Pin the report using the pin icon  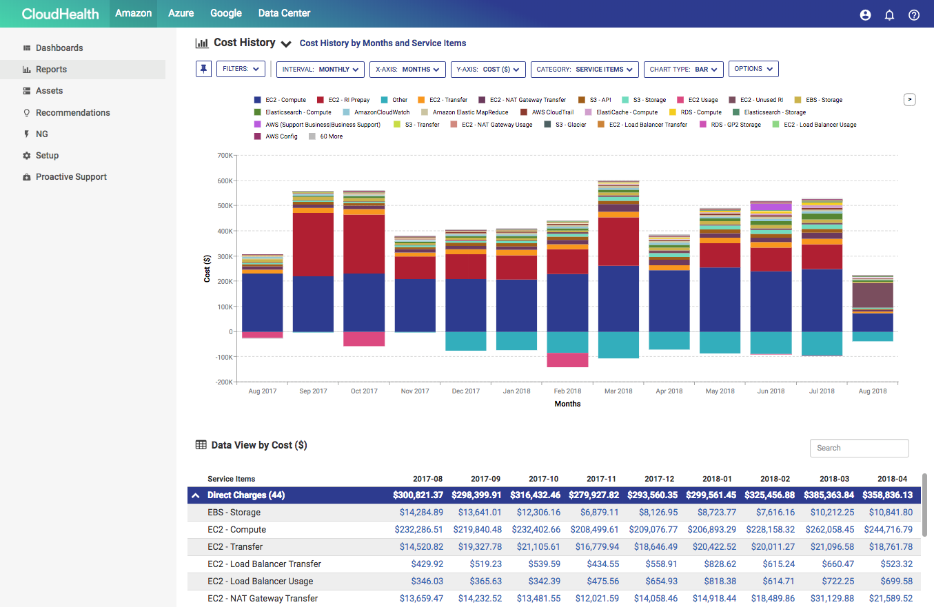point(203,69)
